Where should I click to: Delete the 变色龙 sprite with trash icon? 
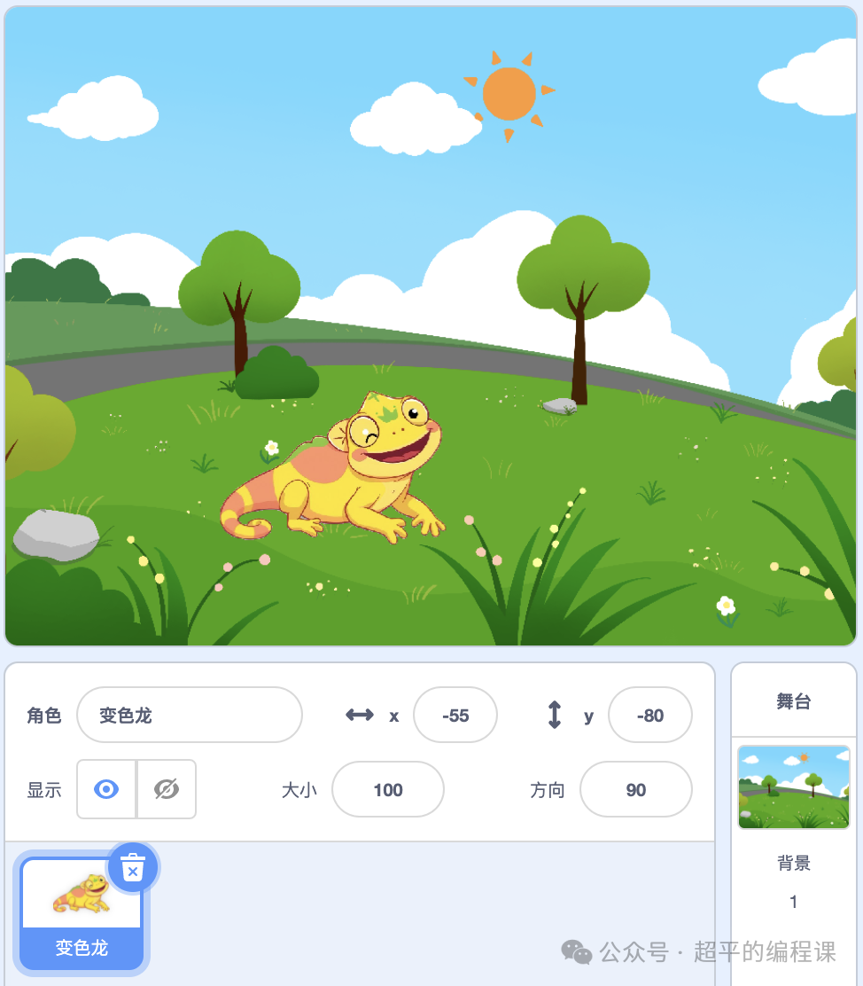pyautogui.click(x=133, y=868)
